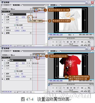This screenshot has height=103, width=95.
Task: Toggle 比例 stopwatch in 02:00 effect controls
Action: [x=5, y=66]
